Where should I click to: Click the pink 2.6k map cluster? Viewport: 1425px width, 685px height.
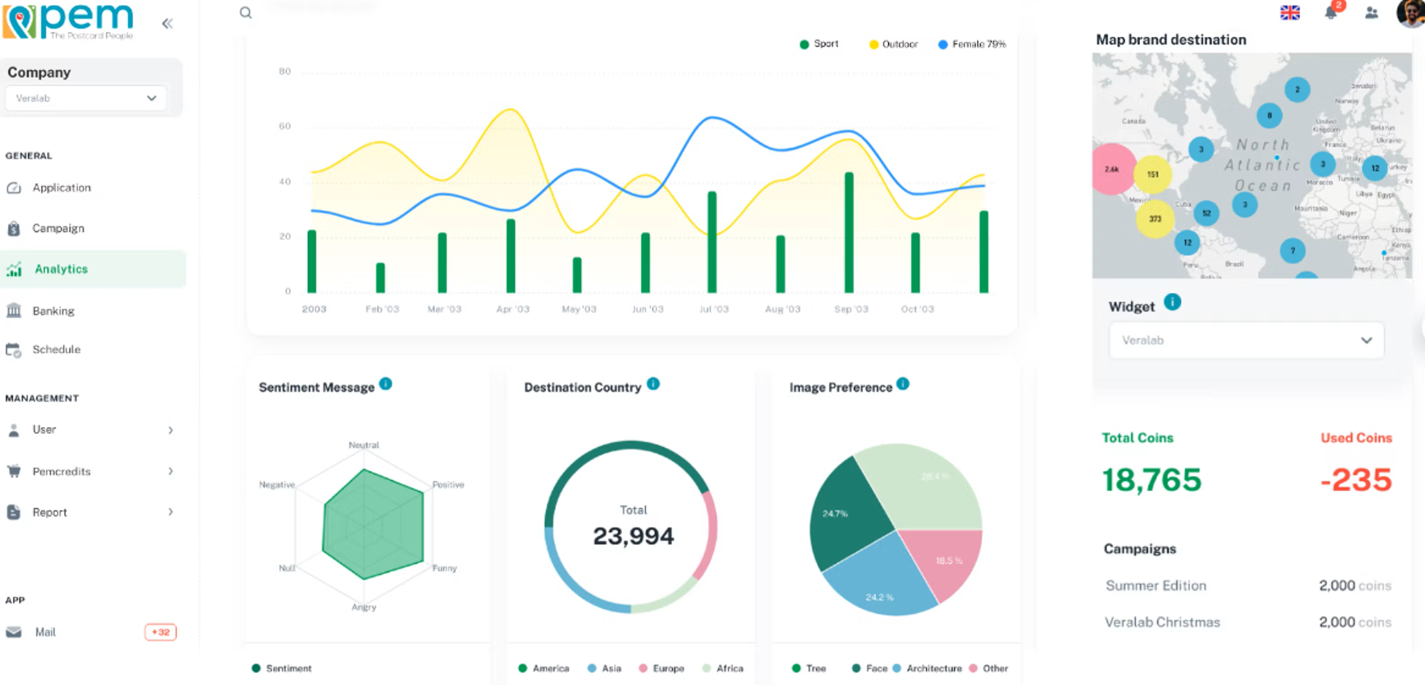[x=1112, y=169]
